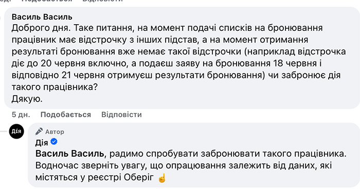Screen dimensions: 360x189
Task: Click the blue verified checkmark badge
Action: point(54,142)
